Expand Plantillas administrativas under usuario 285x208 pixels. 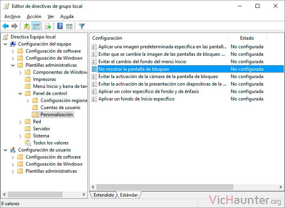pos(13,172)
